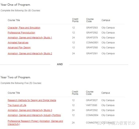Viewport: 139px width, 129px height.
Task: Open the Character, Place and Simulation course
Action: coord(24,28)
